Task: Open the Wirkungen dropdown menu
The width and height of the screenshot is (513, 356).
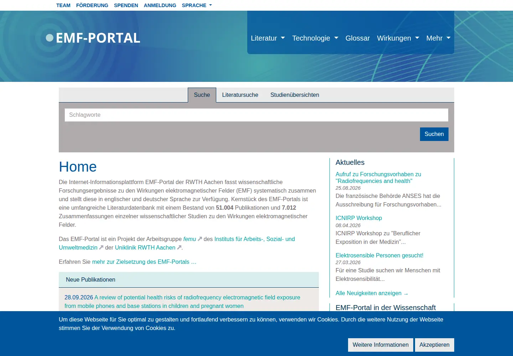Action: click(x=398, y=38)
